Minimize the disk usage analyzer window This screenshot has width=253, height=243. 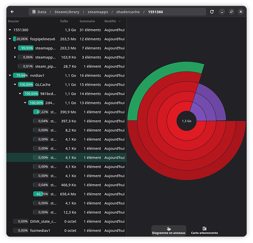pos(222,12)
